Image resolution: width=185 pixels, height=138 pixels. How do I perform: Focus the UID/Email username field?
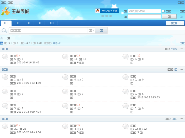[x=144, y=11]
